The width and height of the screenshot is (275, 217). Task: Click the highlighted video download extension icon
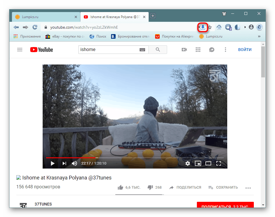point(203,27)
